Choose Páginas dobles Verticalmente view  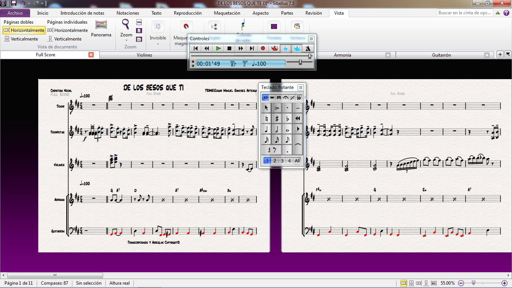21,39
